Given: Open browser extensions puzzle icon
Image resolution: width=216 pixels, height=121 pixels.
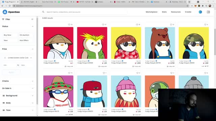Looking at the screenshot, I should (202, 6).
